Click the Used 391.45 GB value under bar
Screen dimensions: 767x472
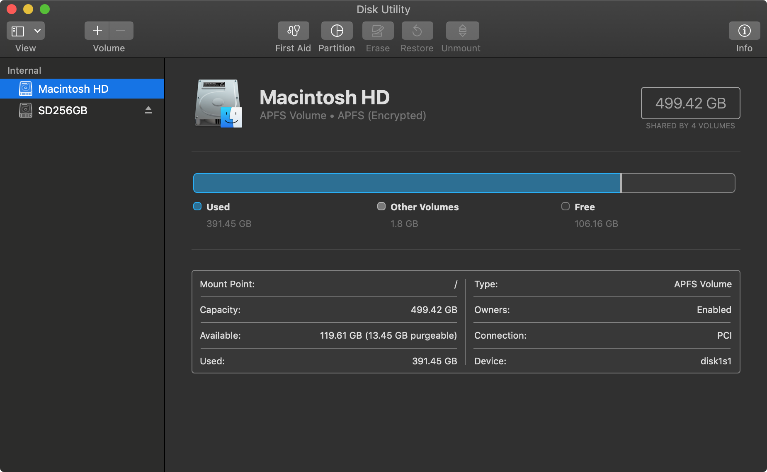229,224
